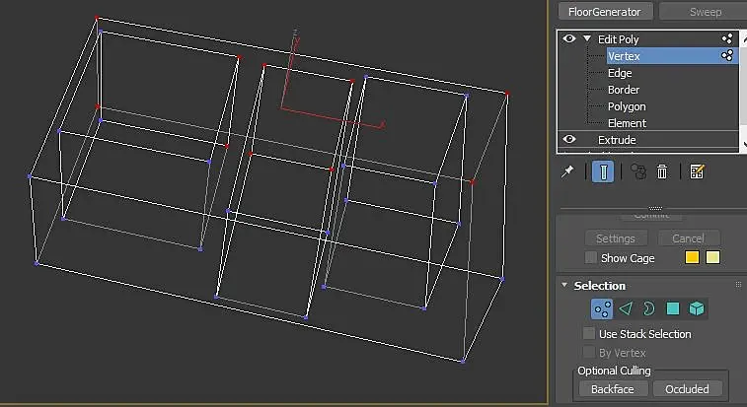
Task: Click the Occluded culling button
Action: point(687,389)
